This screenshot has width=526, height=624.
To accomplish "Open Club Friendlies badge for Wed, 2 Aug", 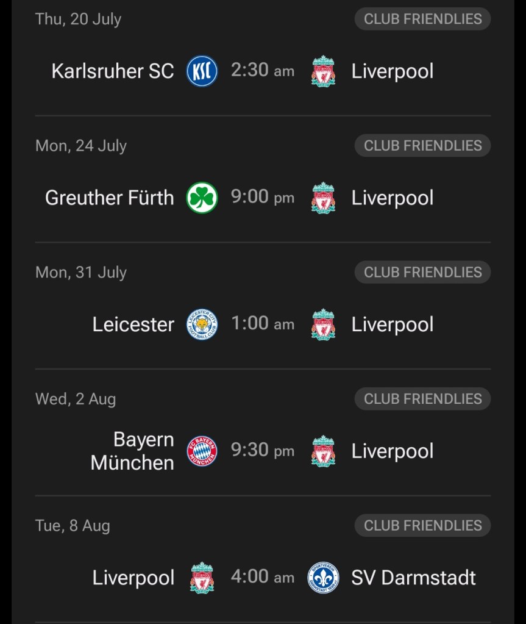I will pyautogui.click(x=422, y=399).
